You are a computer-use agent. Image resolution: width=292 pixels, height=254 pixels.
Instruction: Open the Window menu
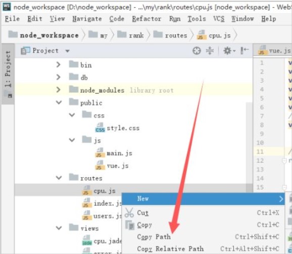(x=242, y=19)
